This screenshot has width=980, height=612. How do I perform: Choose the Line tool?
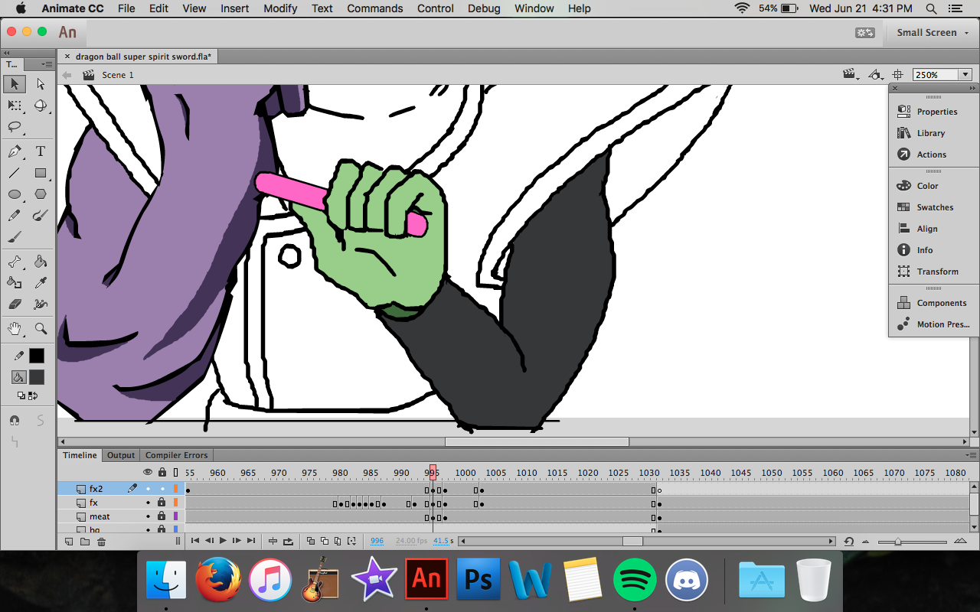[14, 173]
